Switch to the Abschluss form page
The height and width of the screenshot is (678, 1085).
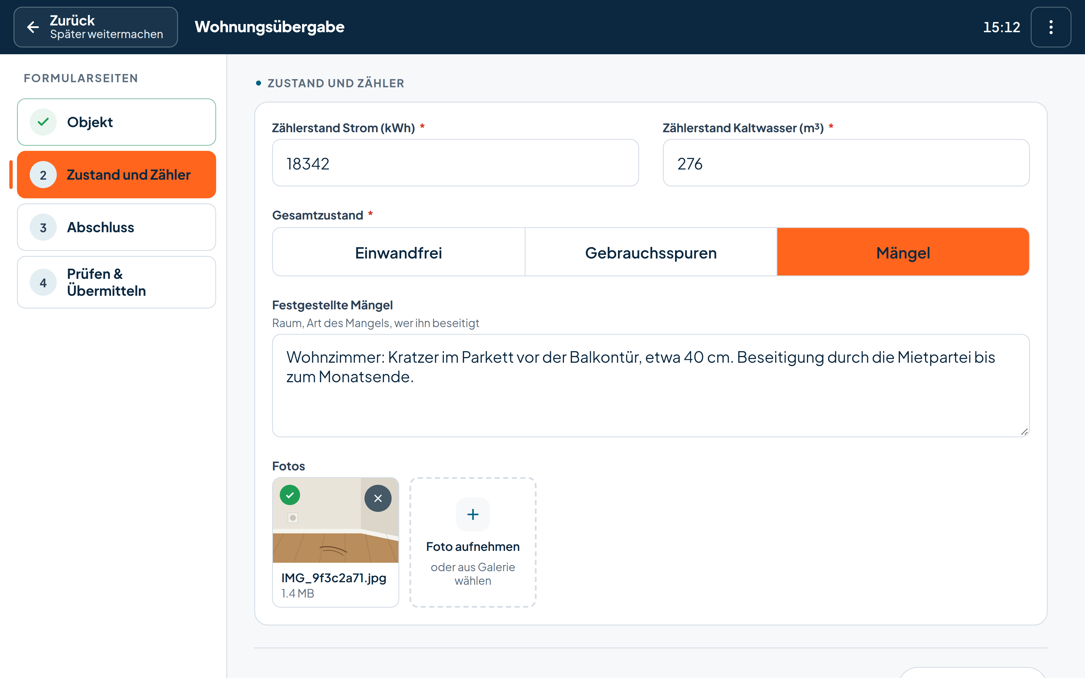[x=117, y=227]
